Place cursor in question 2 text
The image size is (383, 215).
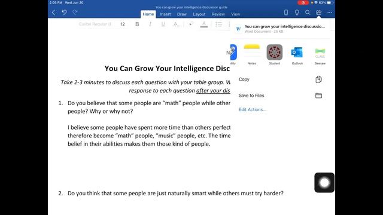[175, 193]
